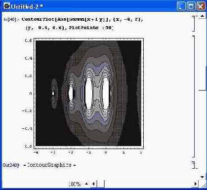This screenshot has width=207, height=190.
Task: Select the In[240] cell label
Action: point(10,20)
